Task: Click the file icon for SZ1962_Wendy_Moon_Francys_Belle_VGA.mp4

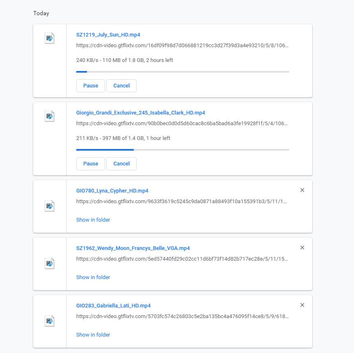Action: click(50, 264)
